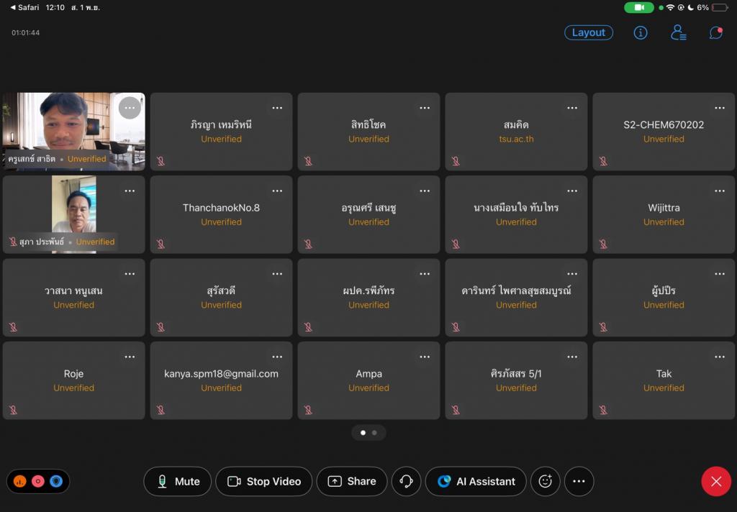
Task: Select the ThanchanokNo.8 participant tile
Action: tap(221, 214)
